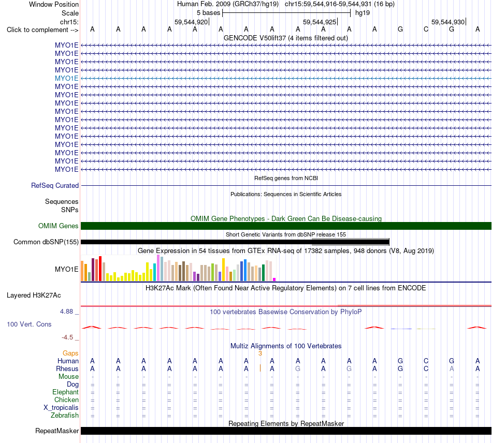
Task: Click the 'Click to complement -->' label
Action: pyautogui.click(x=42, y=30)
